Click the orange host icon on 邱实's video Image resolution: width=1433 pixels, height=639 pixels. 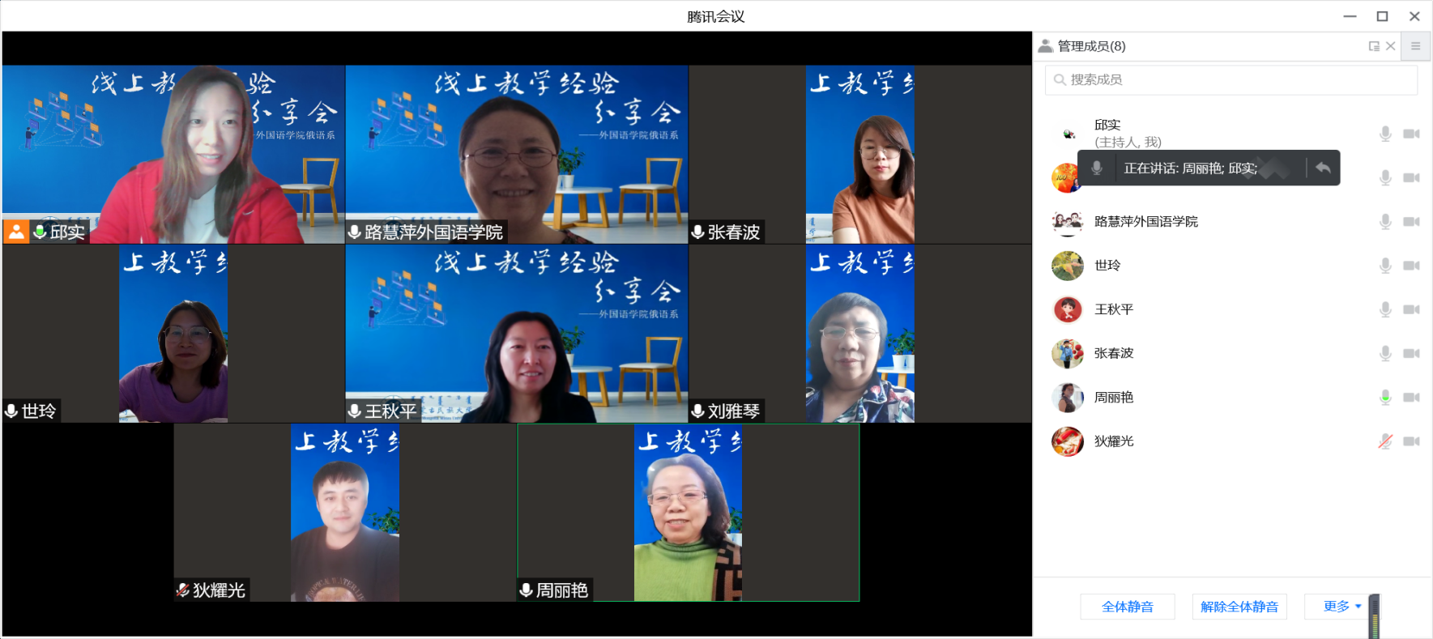coord(16,232)
